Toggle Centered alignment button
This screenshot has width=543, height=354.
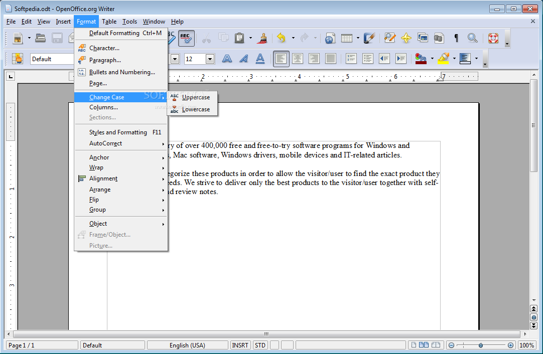click(x=298, y=59)
